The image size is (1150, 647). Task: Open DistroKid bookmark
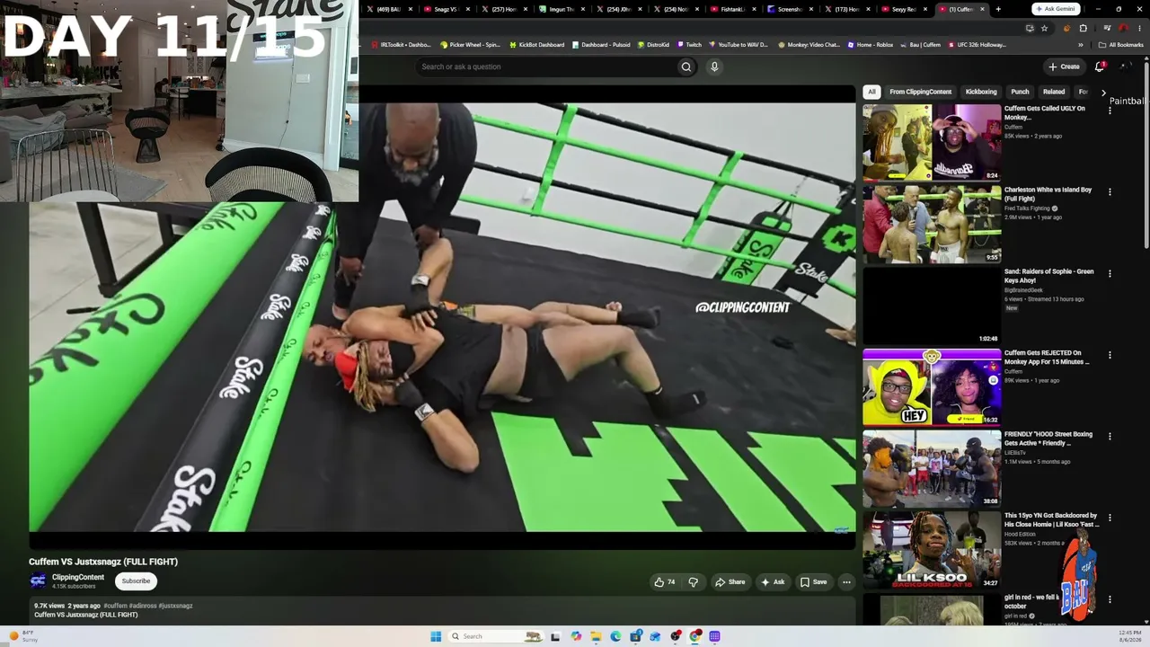(653, 44)
